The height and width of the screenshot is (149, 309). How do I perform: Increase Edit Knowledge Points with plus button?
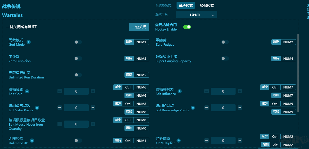240,108
